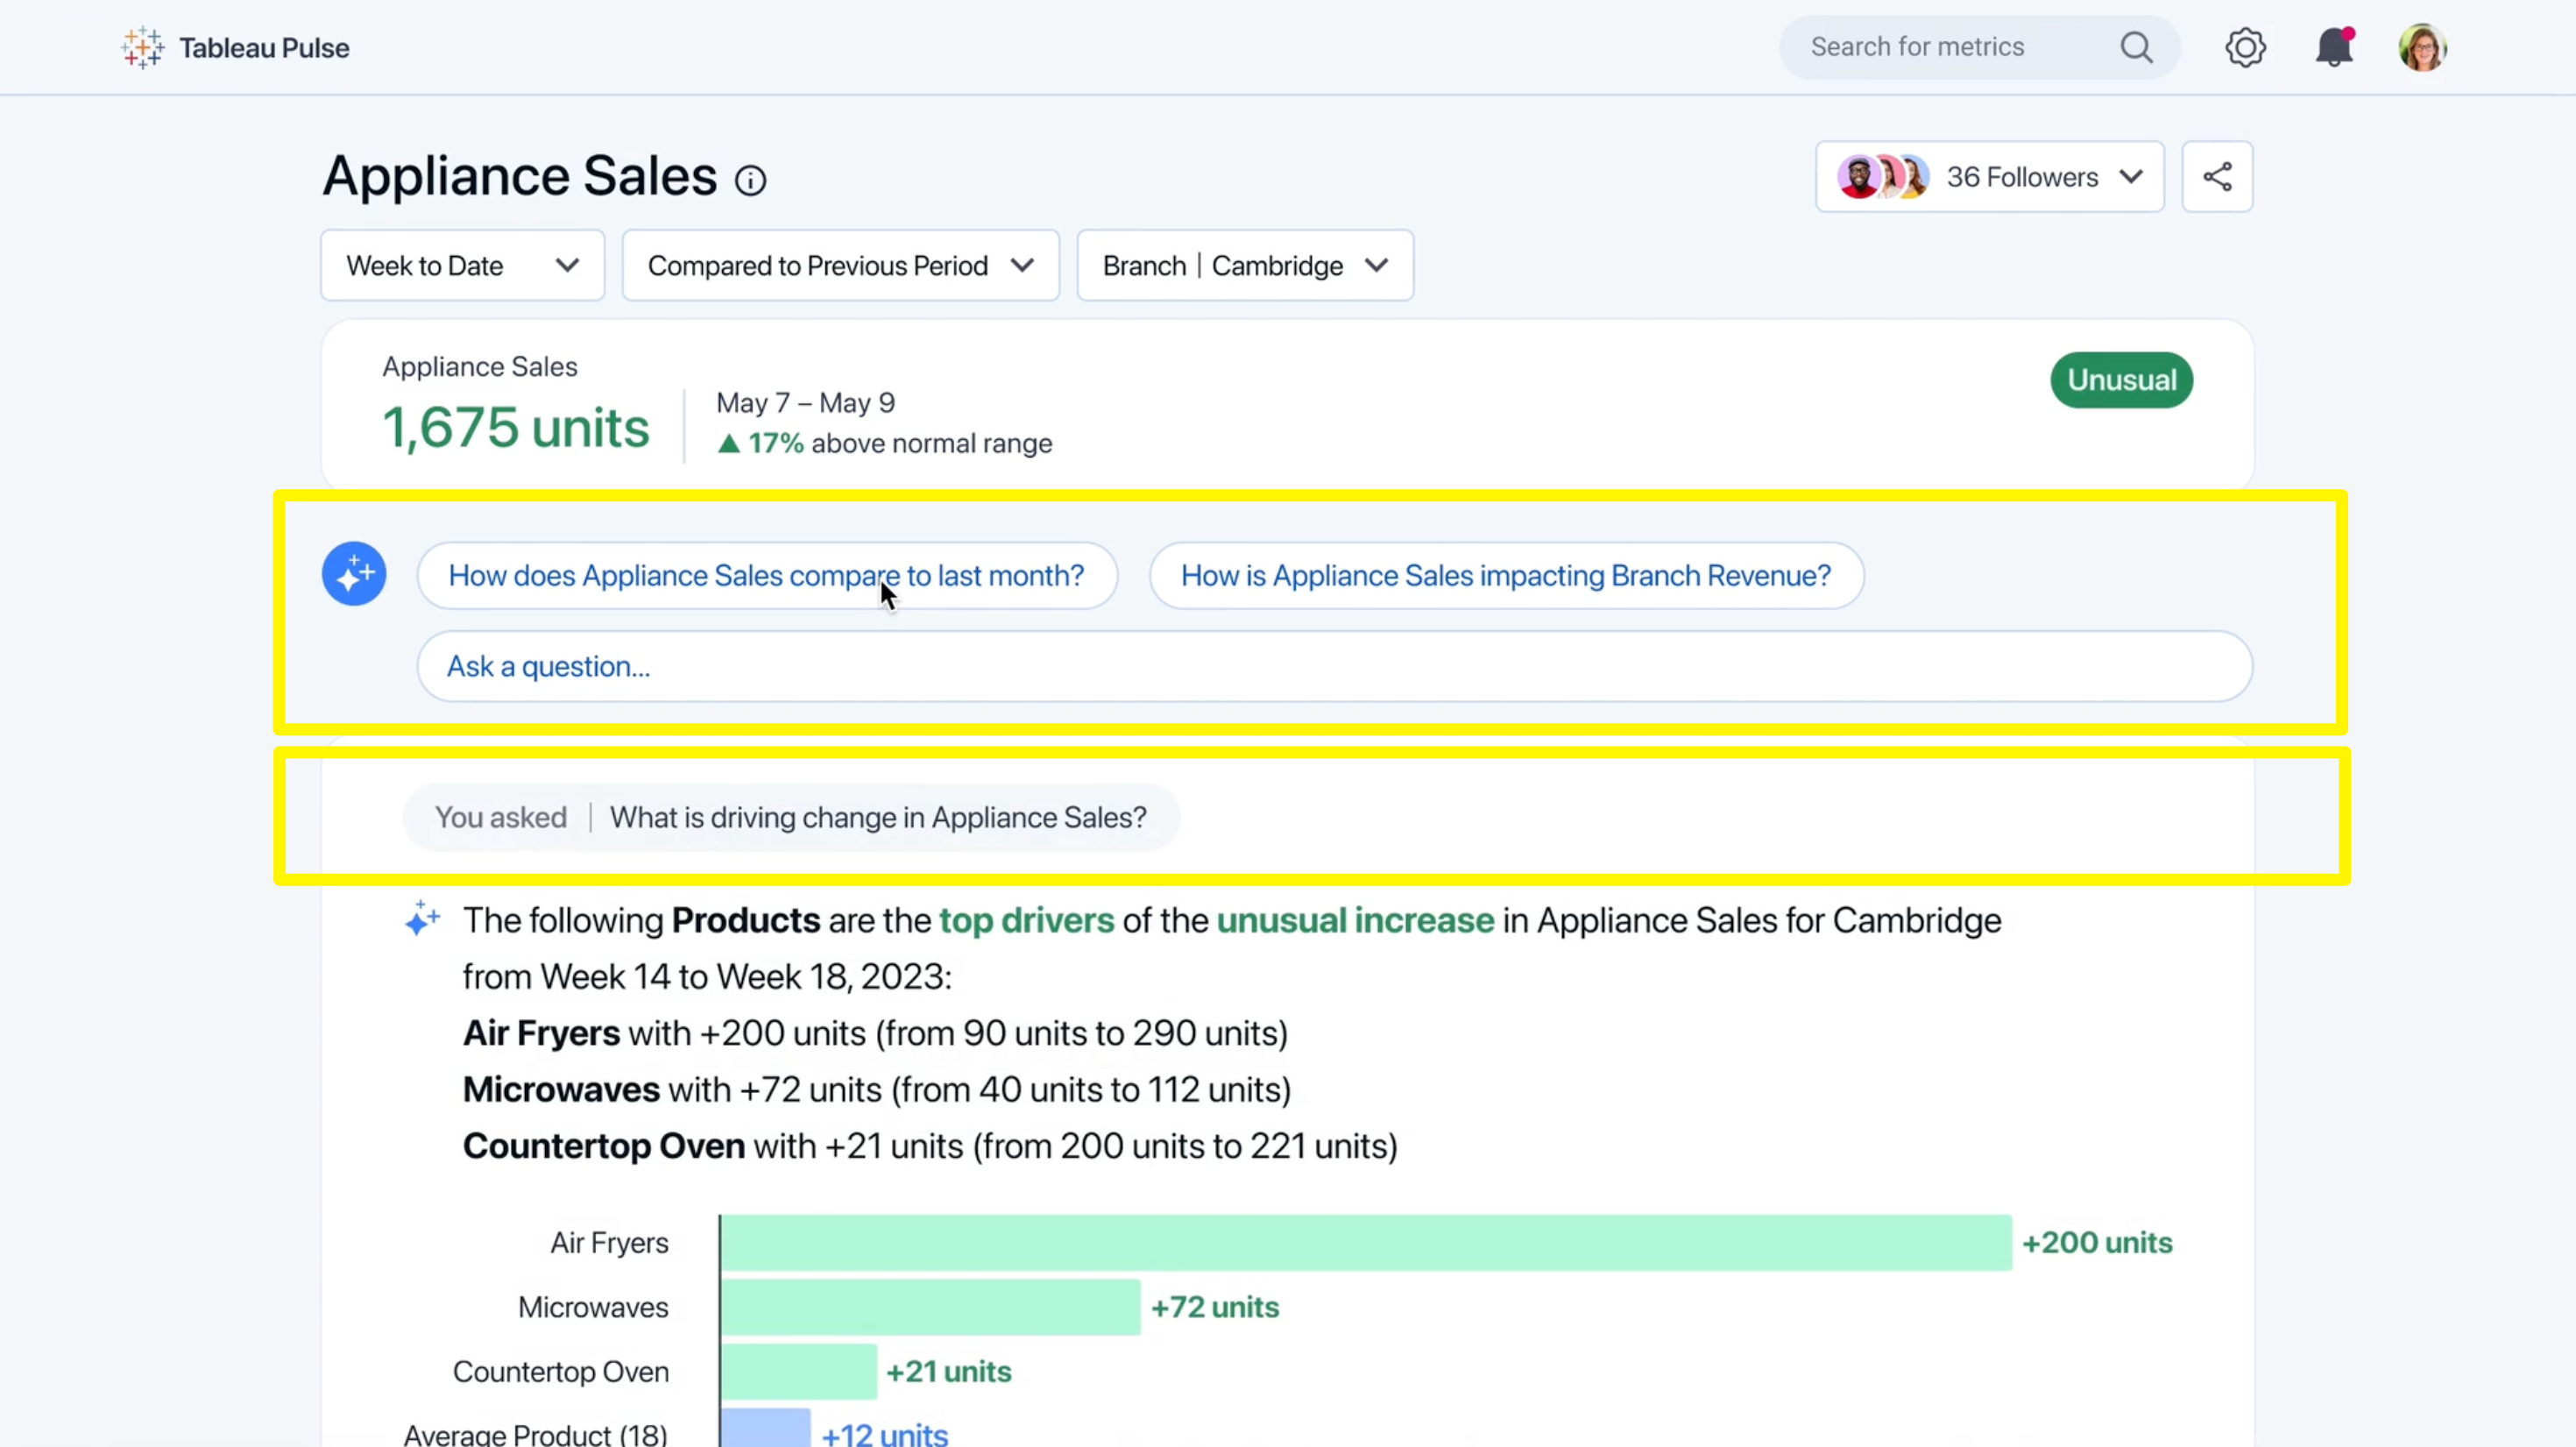Open notifications bell
The width and height of the screenshot is (2576, 1447).
(x=2334, y=47)
